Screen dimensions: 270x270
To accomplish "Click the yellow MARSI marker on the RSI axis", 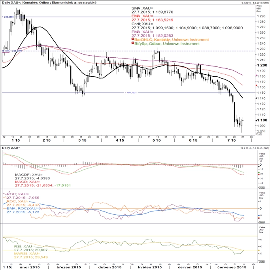I will pyautogui.click(x=259, y=250).
